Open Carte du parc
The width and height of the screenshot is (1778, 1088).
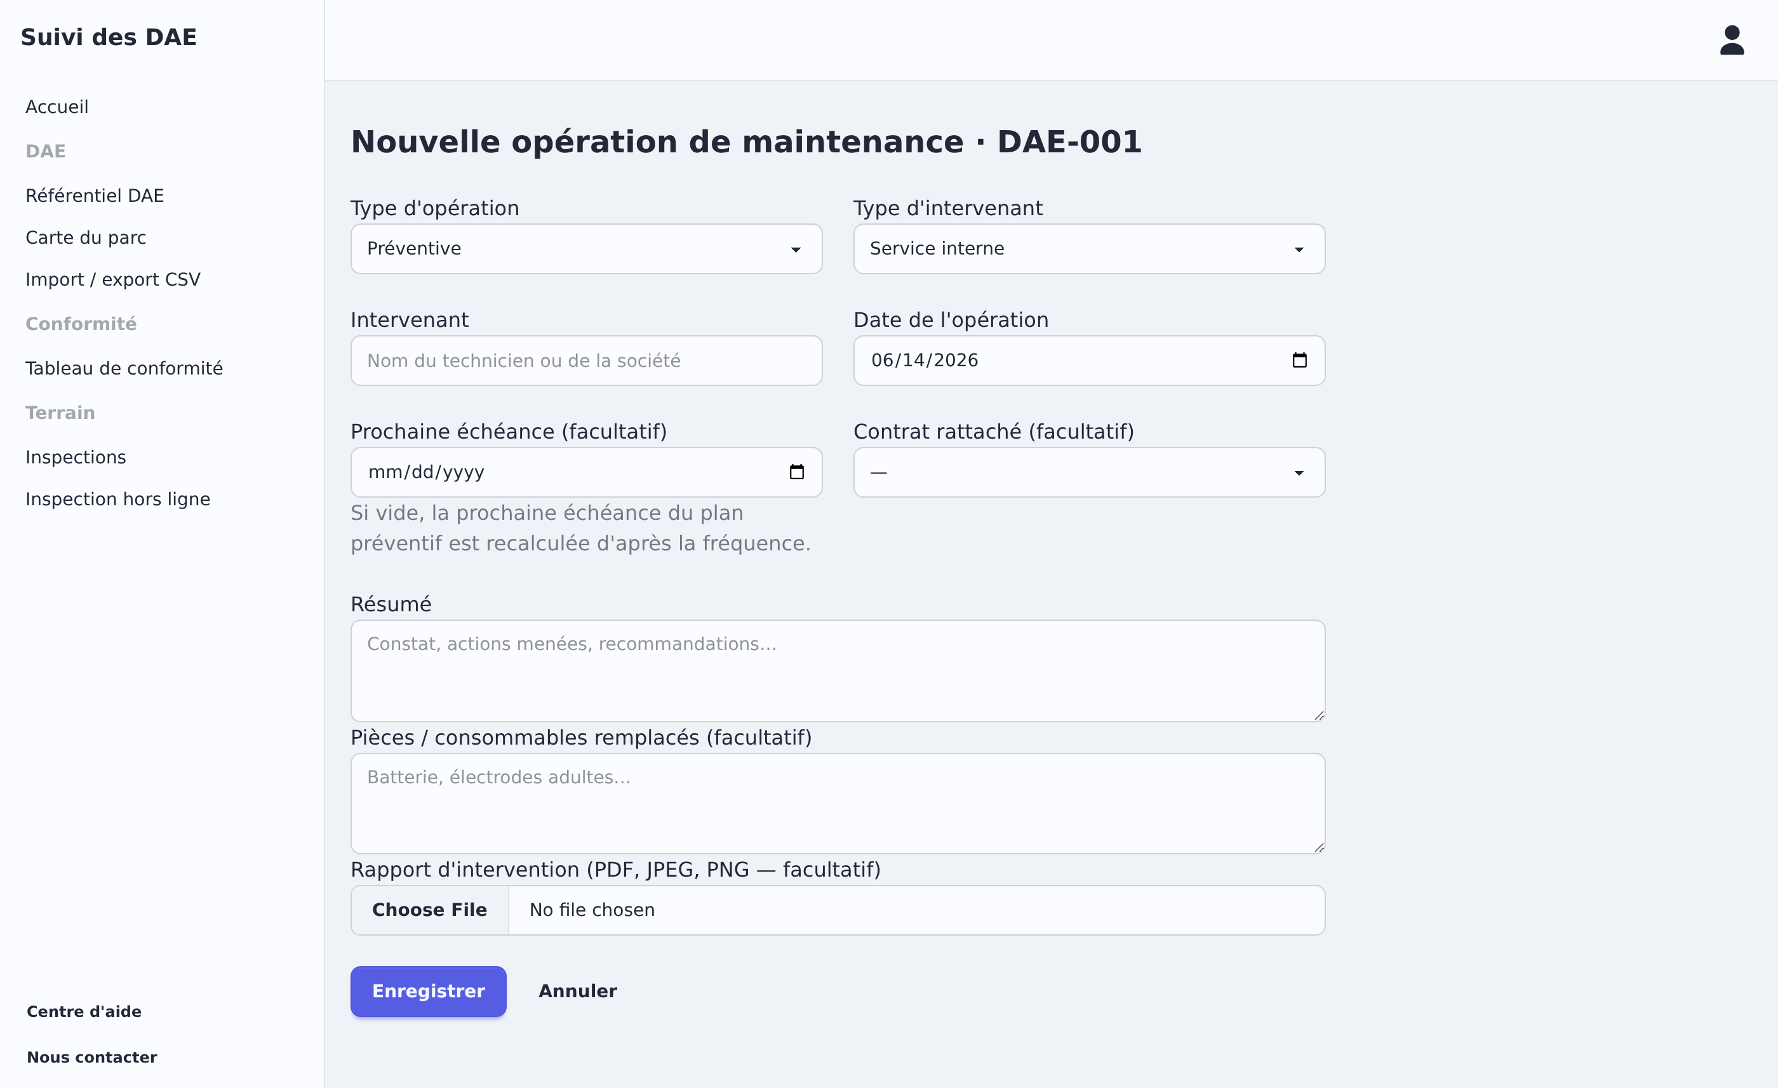point(86,237)
